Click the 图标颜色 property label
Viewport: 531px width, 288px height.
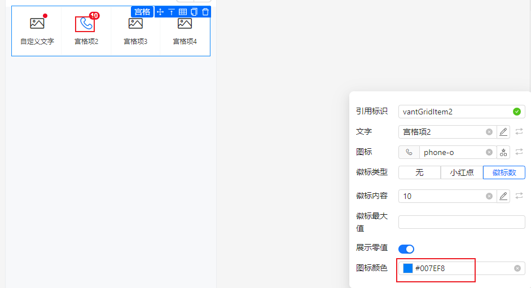click(x=371, y=268)
